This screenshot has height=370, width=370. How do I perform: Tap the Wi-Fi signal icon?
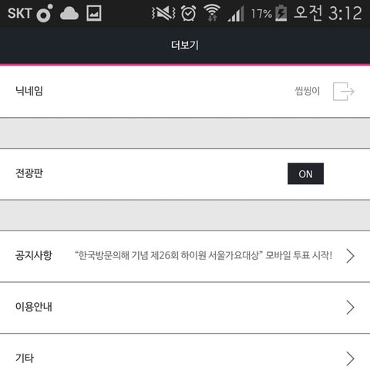[x=212, y=13]
